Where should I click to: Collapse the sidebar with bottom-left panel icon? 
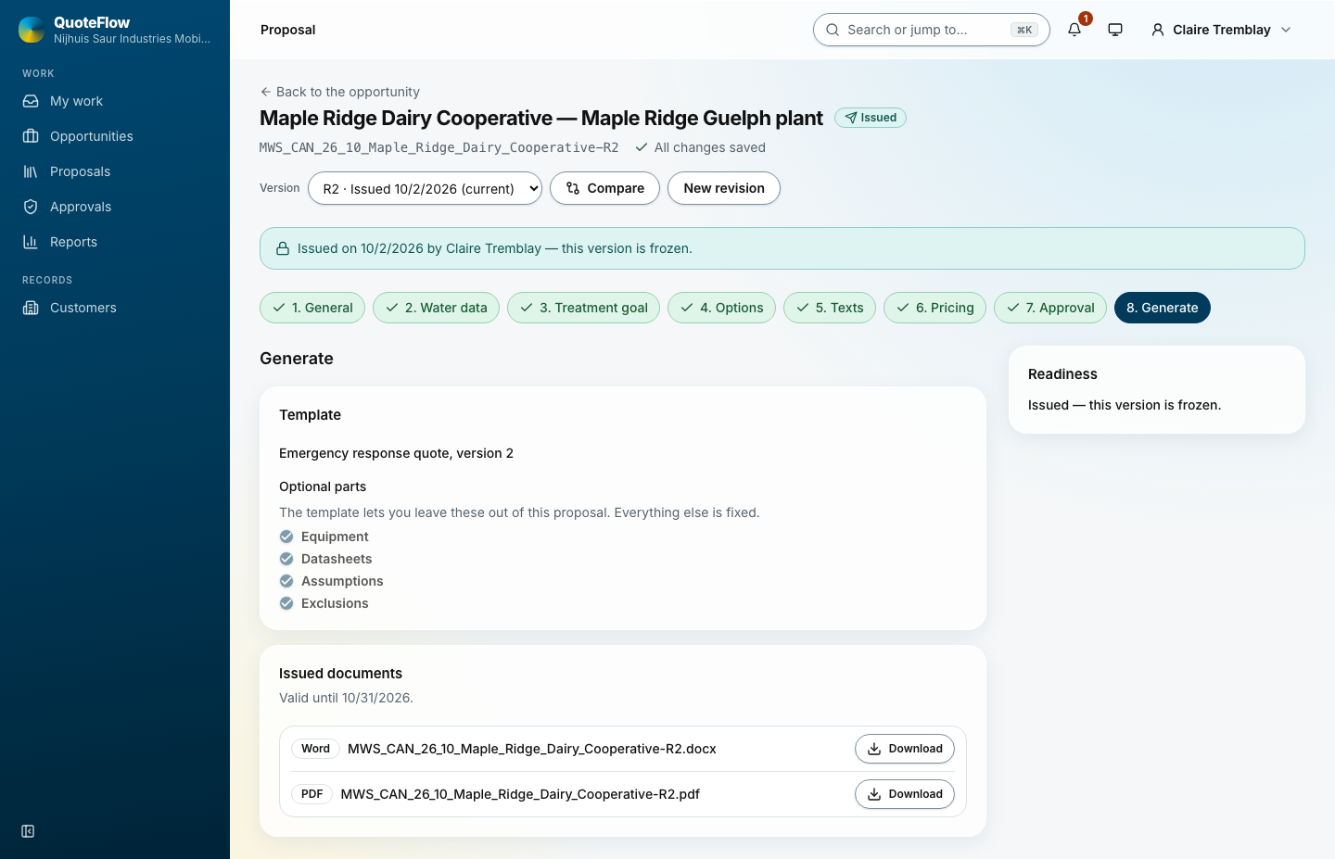click(x=28, y=831)
